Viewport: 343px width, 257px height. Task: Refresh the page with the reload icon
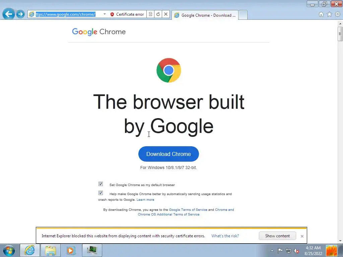tap(158, 14)
